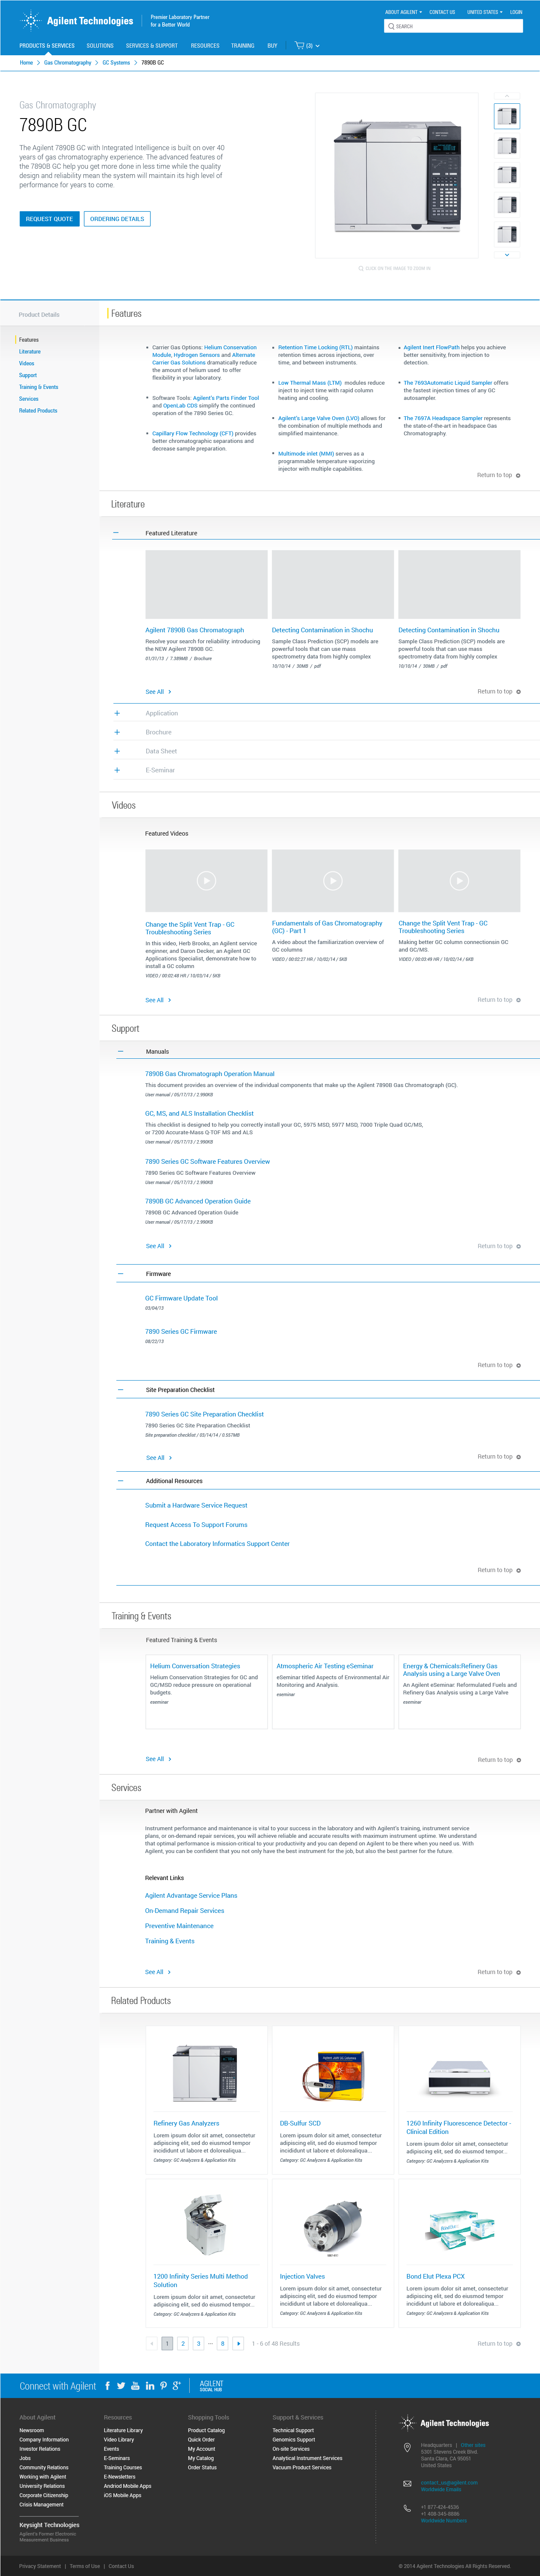Image resolution: width=540 pixels, height=2576 pixels.
Task: Open the Resources menu
Action: pyautogui.click(x=205, y=45)
